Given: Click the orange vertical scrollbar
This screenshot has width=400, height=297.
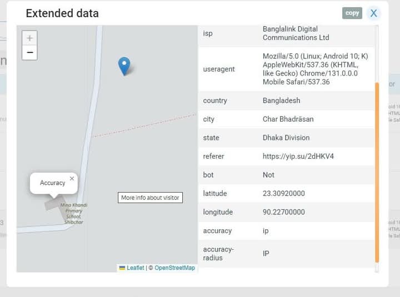Looking at the screenshot, I should point(377,172).
